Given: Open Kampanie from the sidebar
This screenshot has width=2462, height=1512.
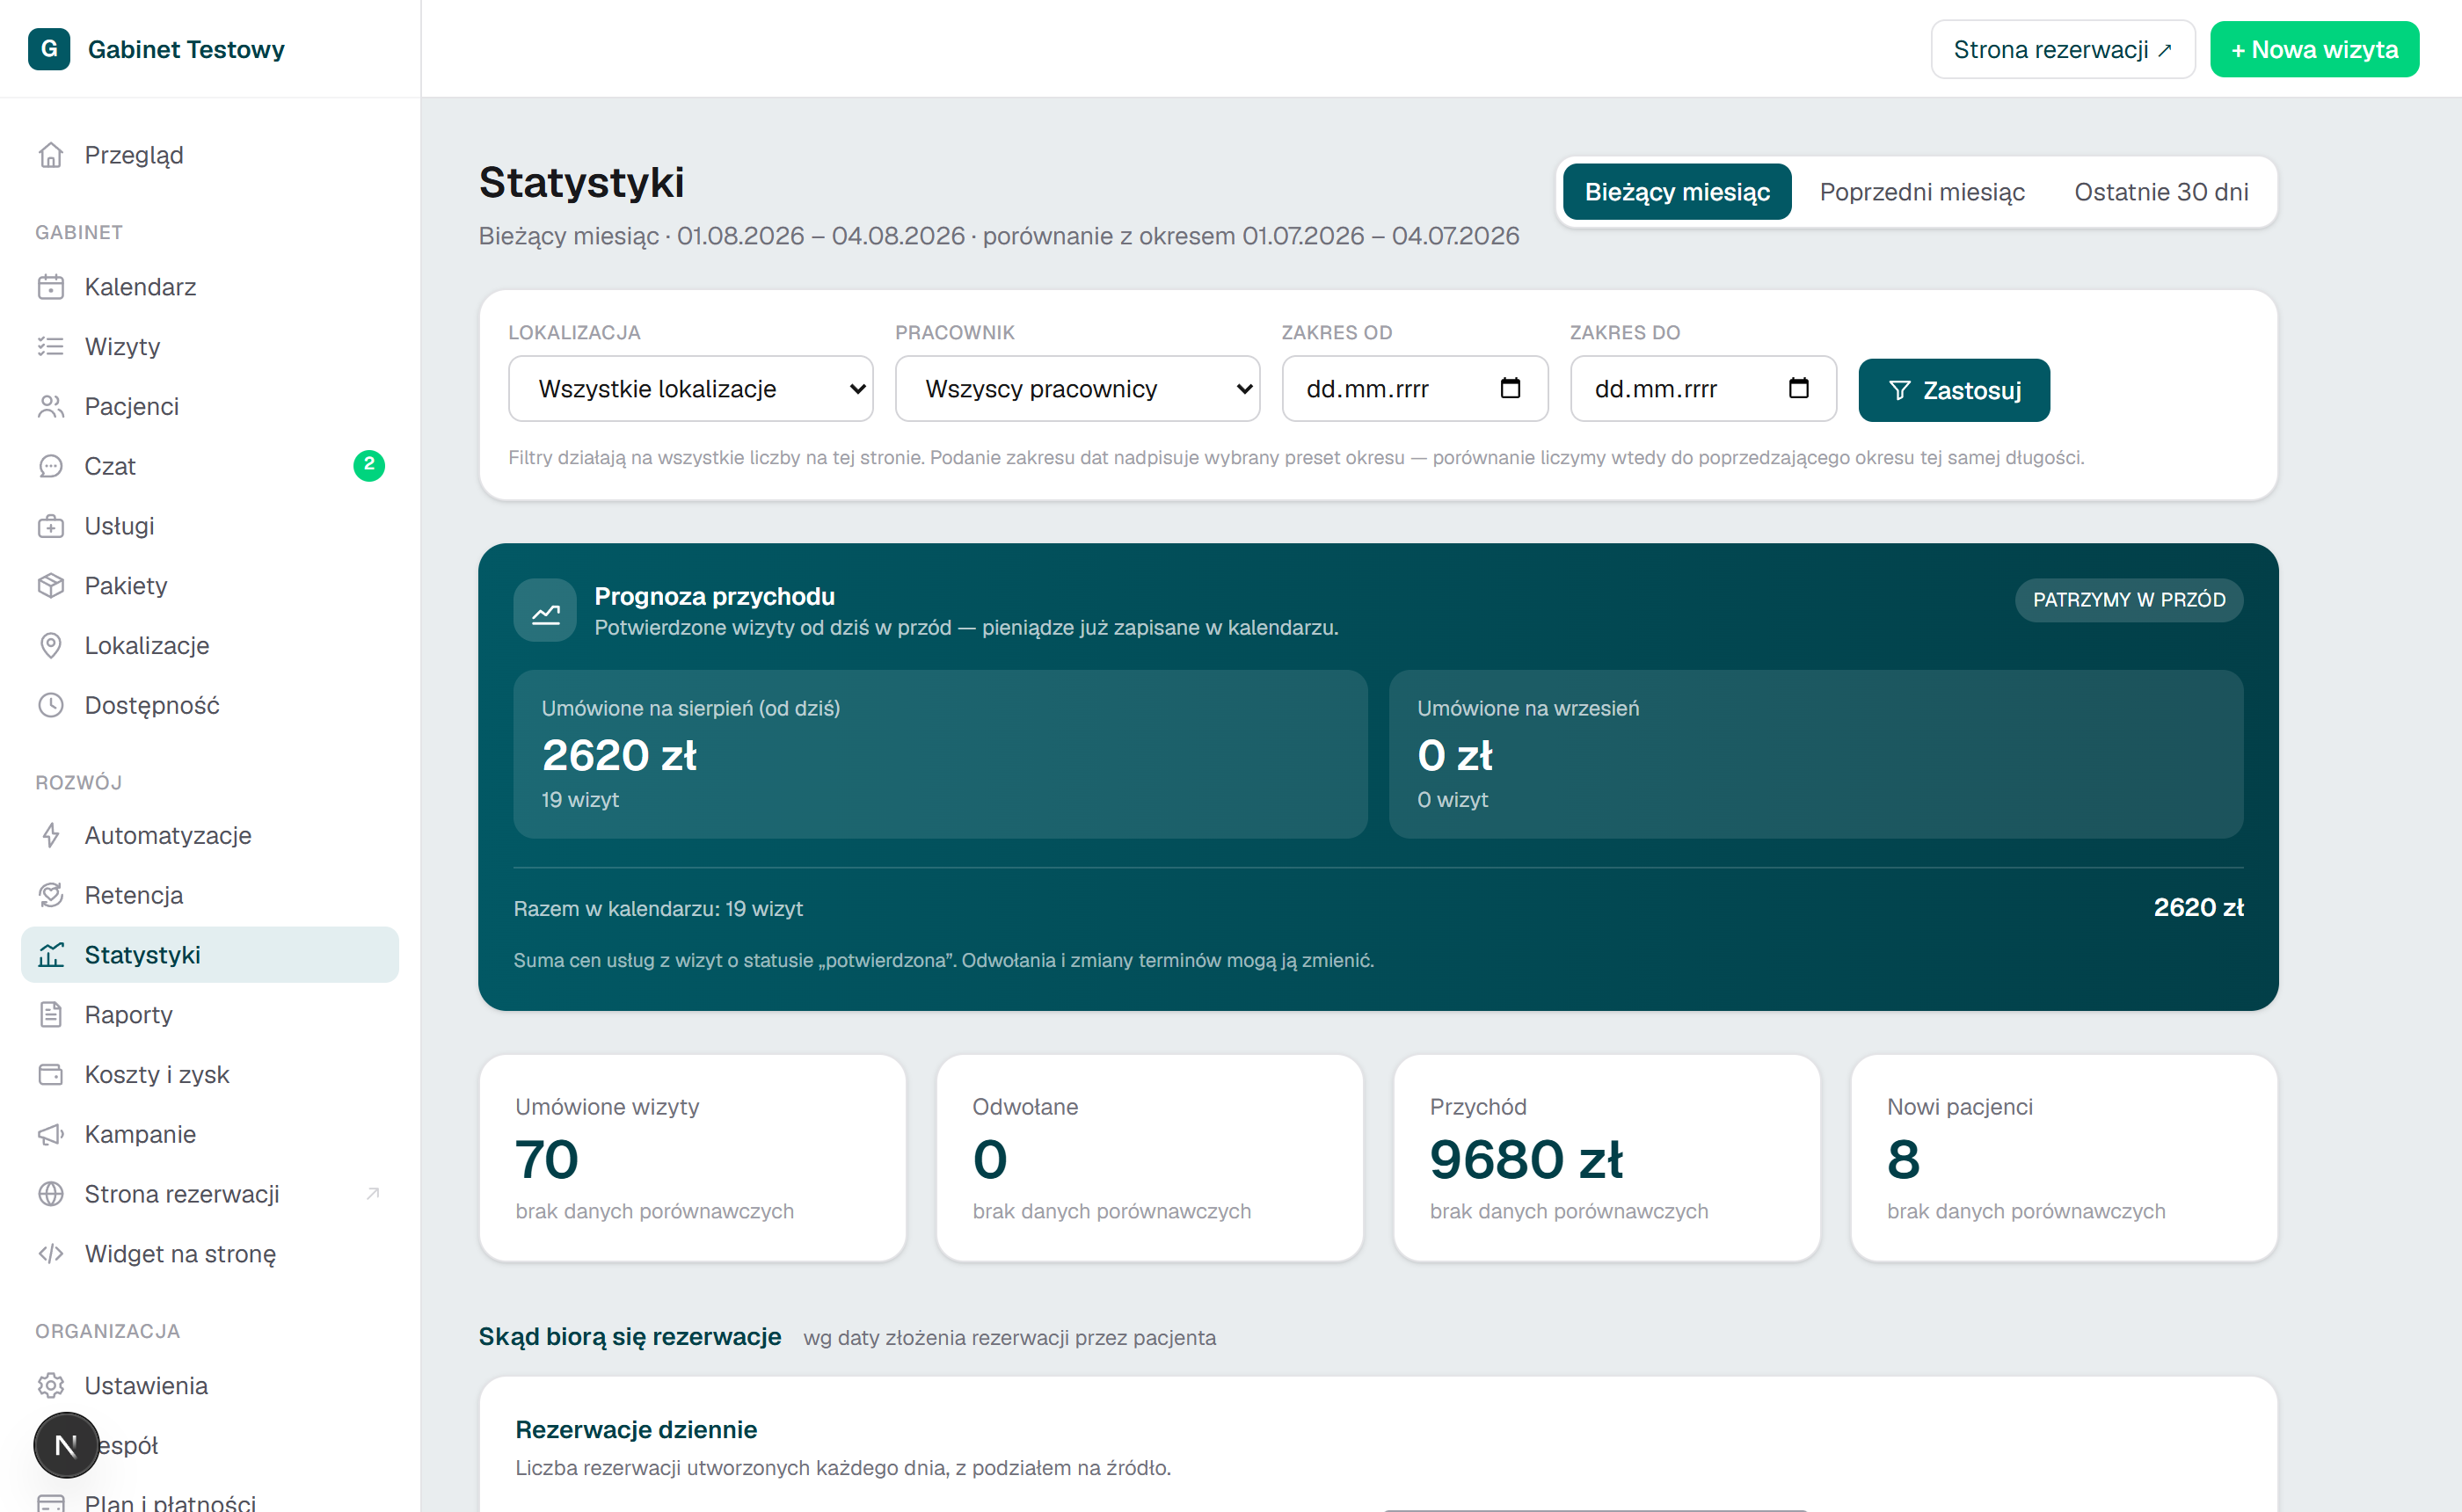Looking at the screenshot, I should point(210,1135).
